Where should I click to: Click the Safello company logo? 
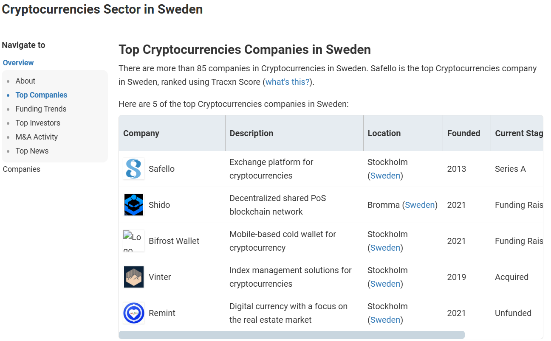[134, 169]
